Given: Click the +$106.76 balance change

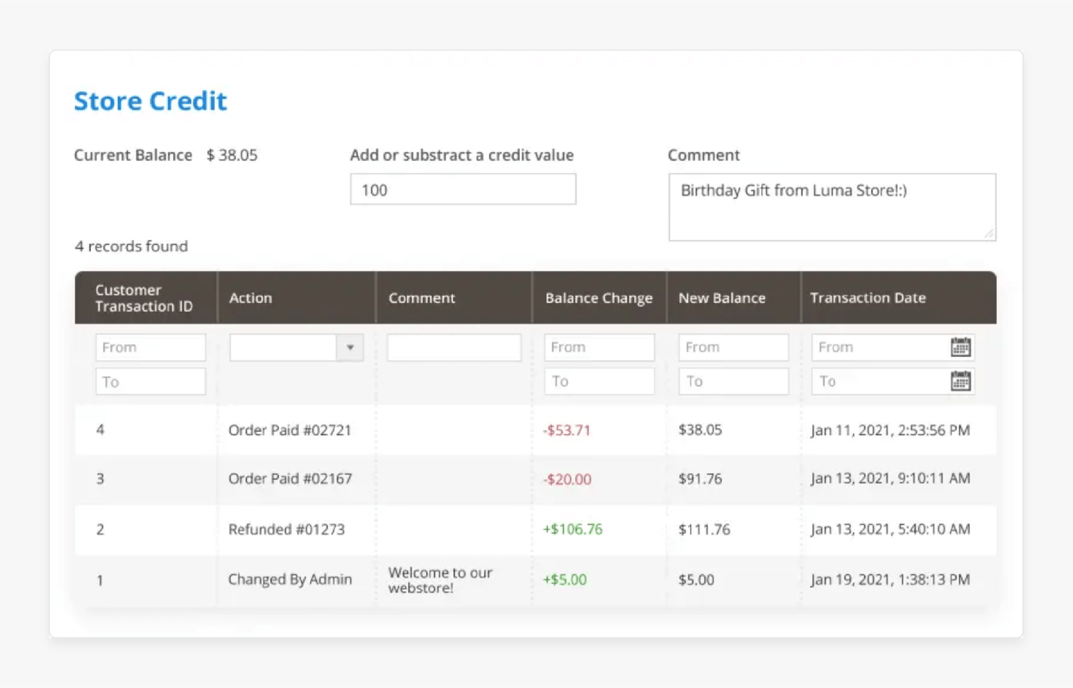Looking at the screenshot, I should point(573,529).
